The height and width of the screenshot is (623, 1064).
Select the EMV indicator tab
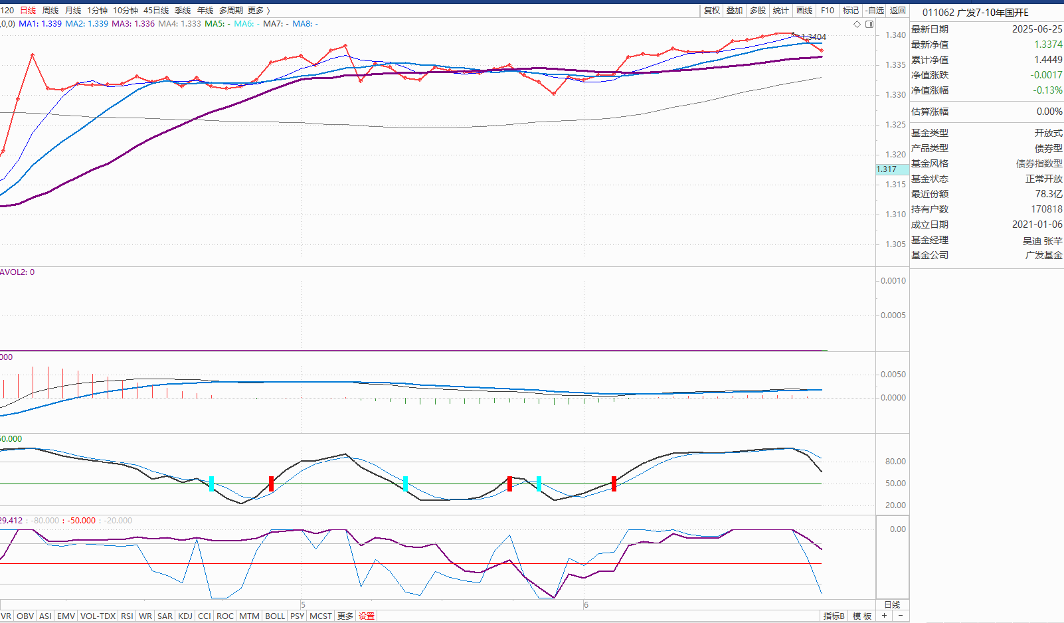point(66,616)
